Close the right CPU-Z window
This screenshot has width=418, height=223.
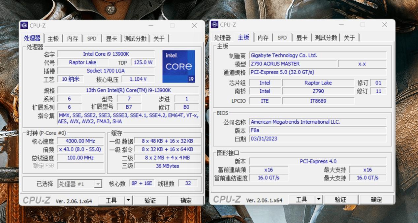click(385, 24)
